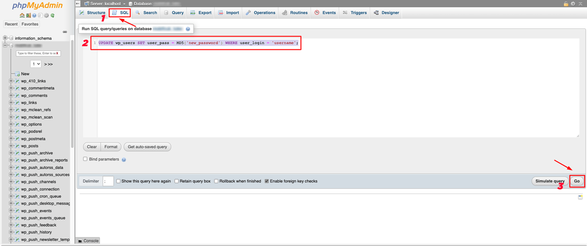The height and width of the screenshot is (246, 587).
Task: Expand the wp_push_events table node
Action: pos(11,211)
